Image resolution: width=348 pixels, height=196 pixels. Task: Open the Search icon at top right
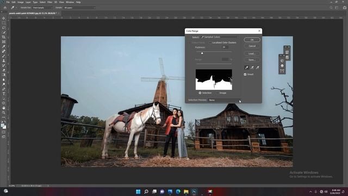331,8
